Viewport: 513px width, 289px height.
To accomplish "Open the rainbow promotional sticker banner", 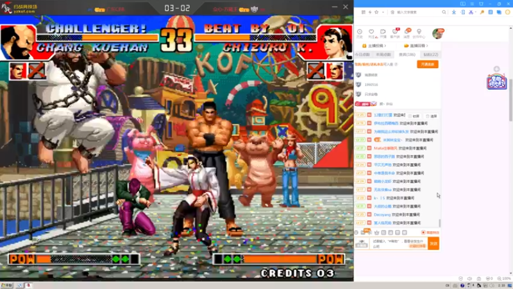I will [x=496, y=82].
